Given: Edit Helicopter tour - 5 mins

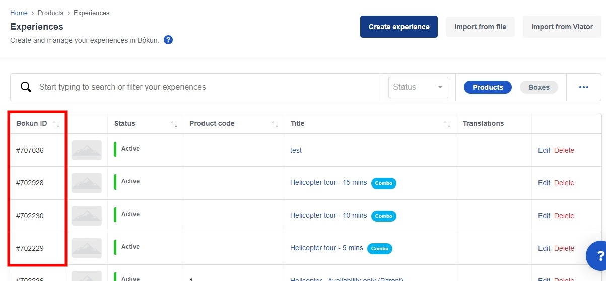Looking at the screenshot, I should point(544,248).
